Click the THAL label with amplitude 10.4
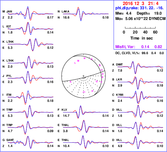 pyautogui.click(x=65, y=140)
